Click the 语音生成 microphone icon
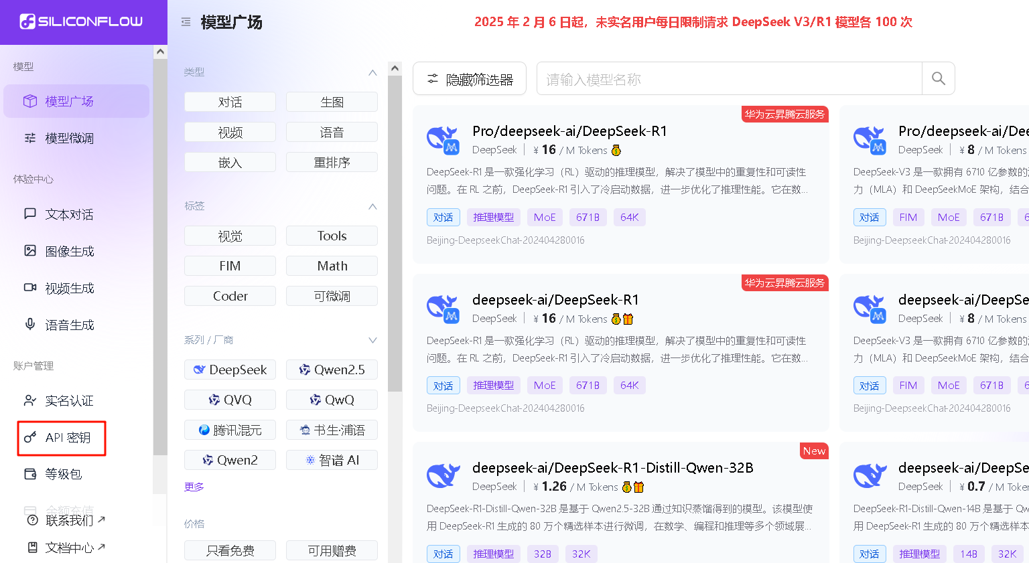Screen dimensions: 1029x563 click(30, 324)
